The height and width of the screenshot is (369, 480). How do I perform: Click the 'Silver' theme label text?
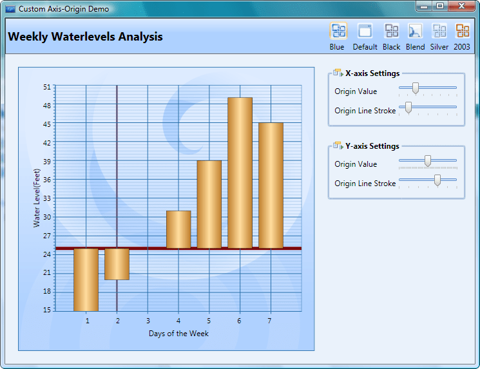(439, 47)
